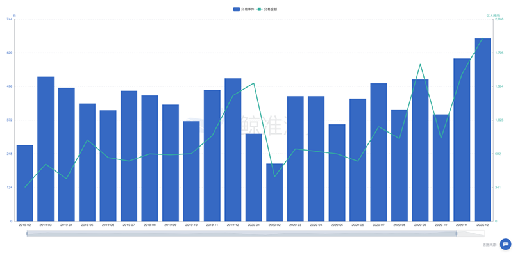513x253 pixels.
Task: Select the 2019-02 bar
Action: click(x=25, y=183)
